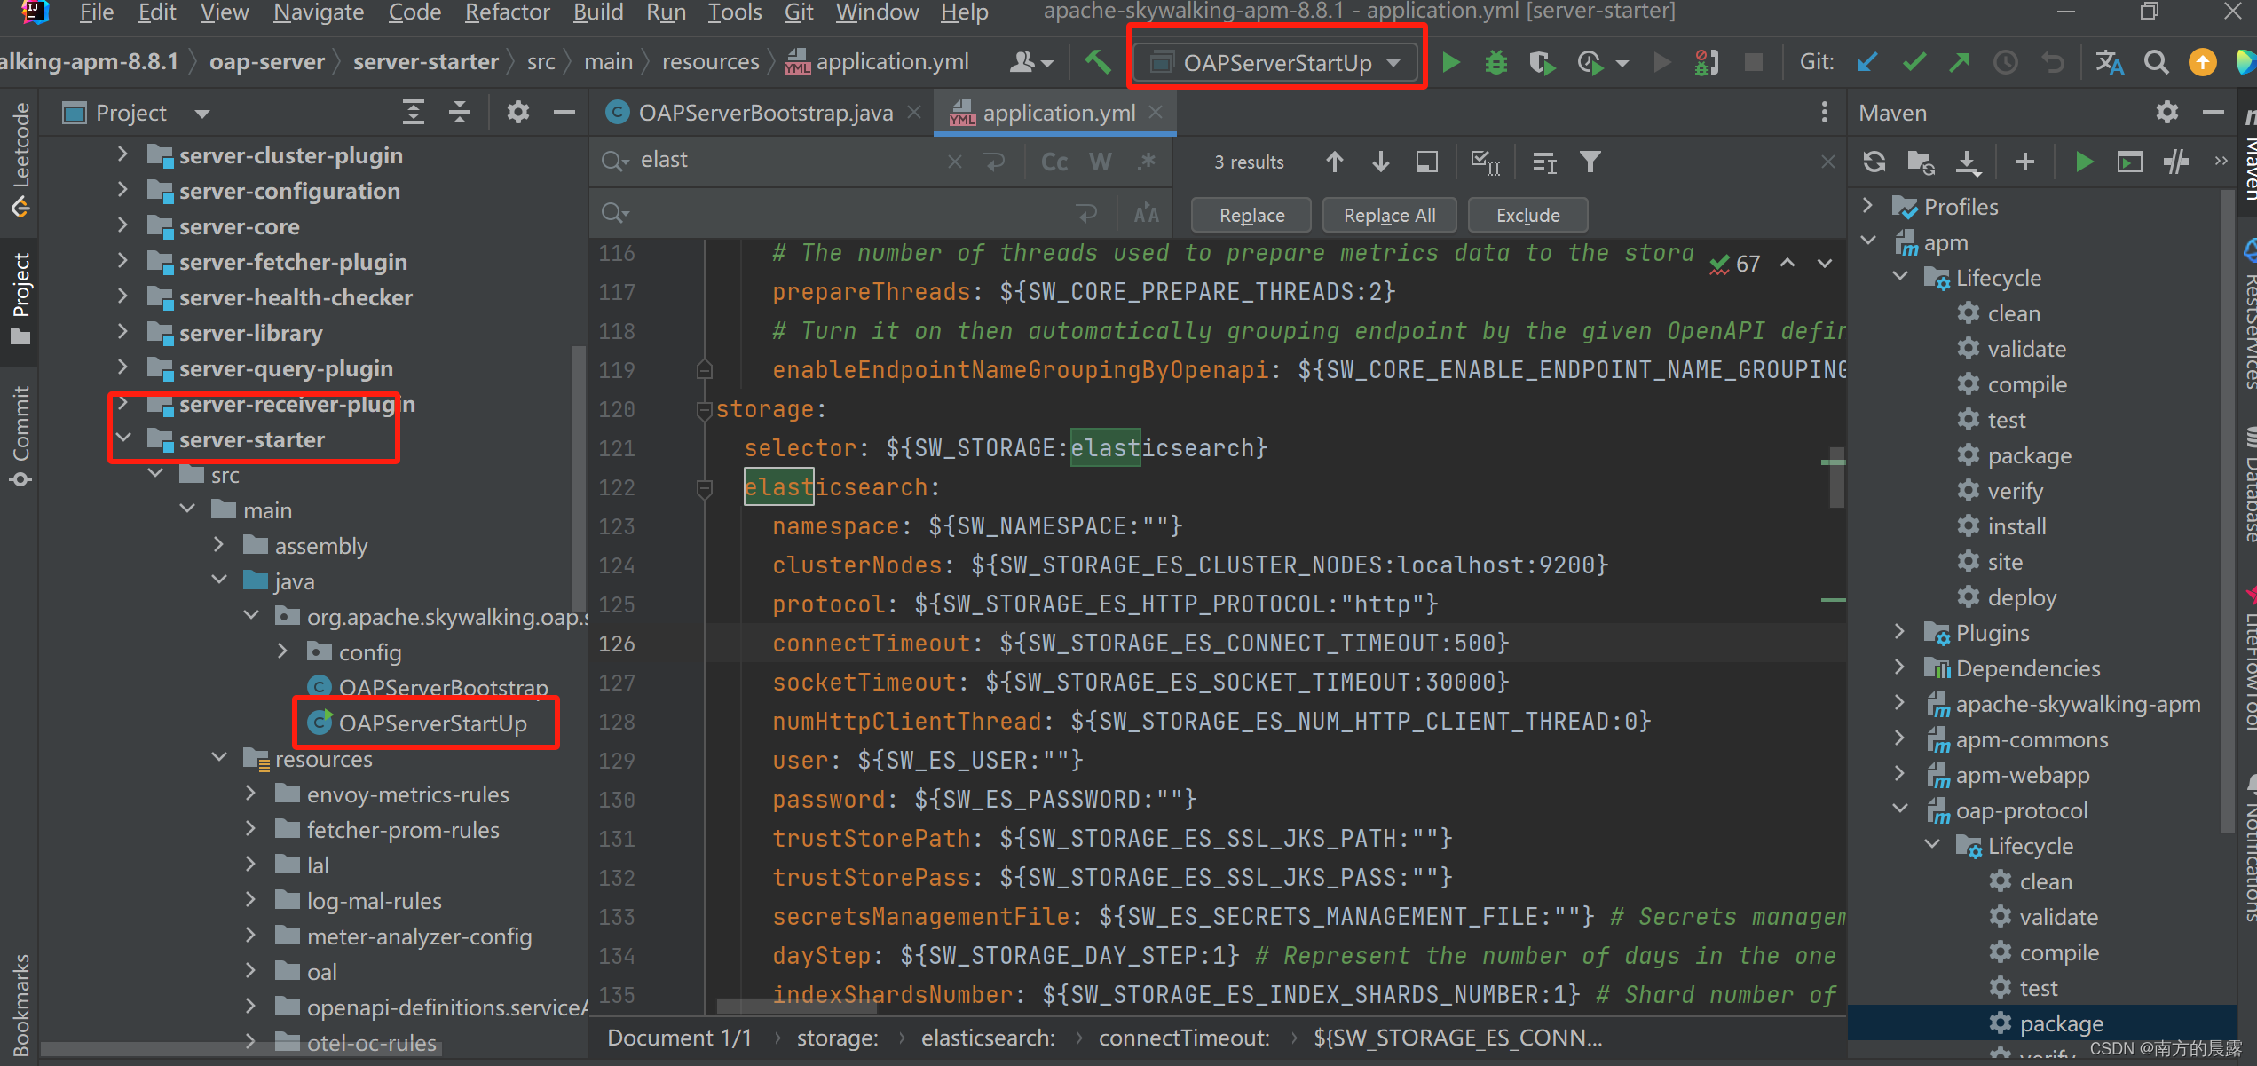
Task: Click Search Everywhere magnifier icon
Action: (2156, 62)
